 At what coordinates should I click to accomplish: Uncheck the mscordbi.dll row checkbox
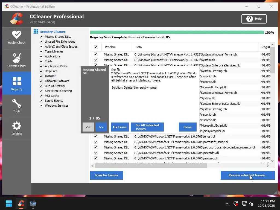(x=95, y=153)
